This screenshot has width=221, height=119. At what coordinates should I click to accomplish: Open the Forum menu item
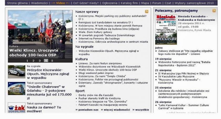tap(157, 3)
